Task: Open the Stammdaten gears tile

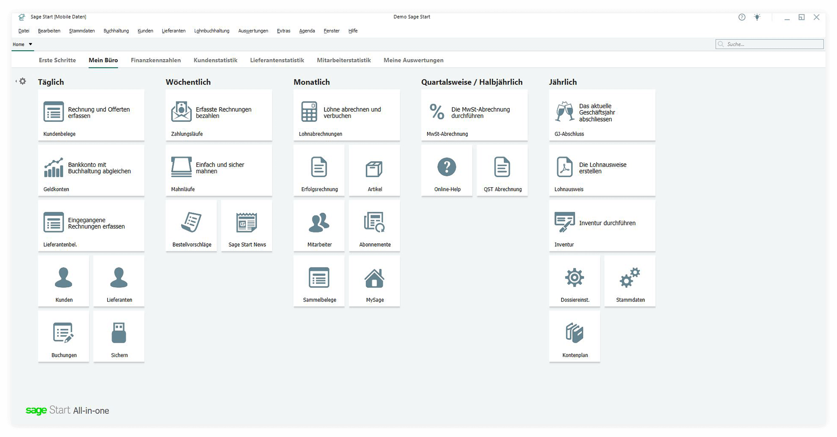Action: tap(630, 281)
